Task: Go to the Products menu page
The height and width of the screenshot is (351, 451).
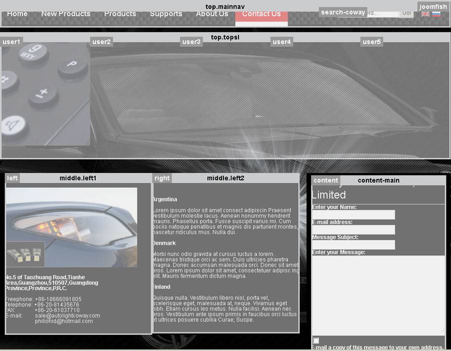Action: click(120, 14)
